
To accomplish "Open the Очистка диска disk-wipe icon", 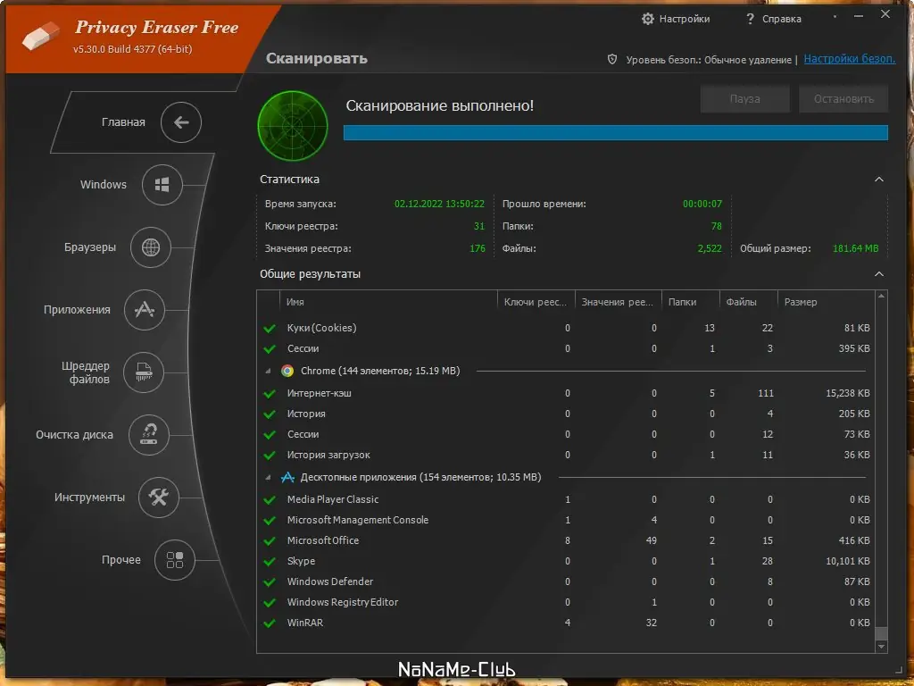I will pos(149,435).
